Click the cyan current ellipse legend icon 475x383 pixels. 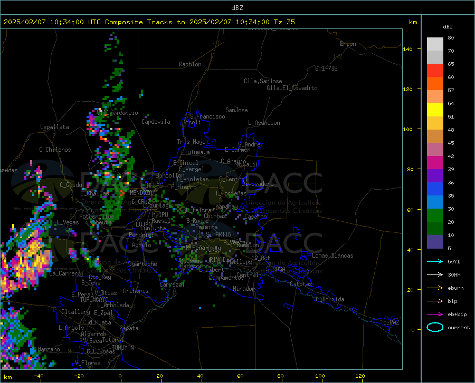(x=435, y=327)
